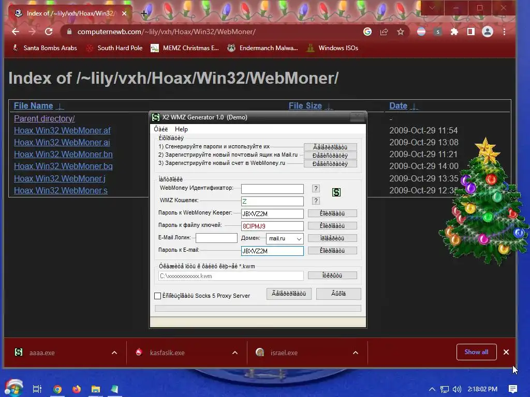Open Task View on the taskbar
The height and width of the screenshot is (397, 530).
(37, 389)
